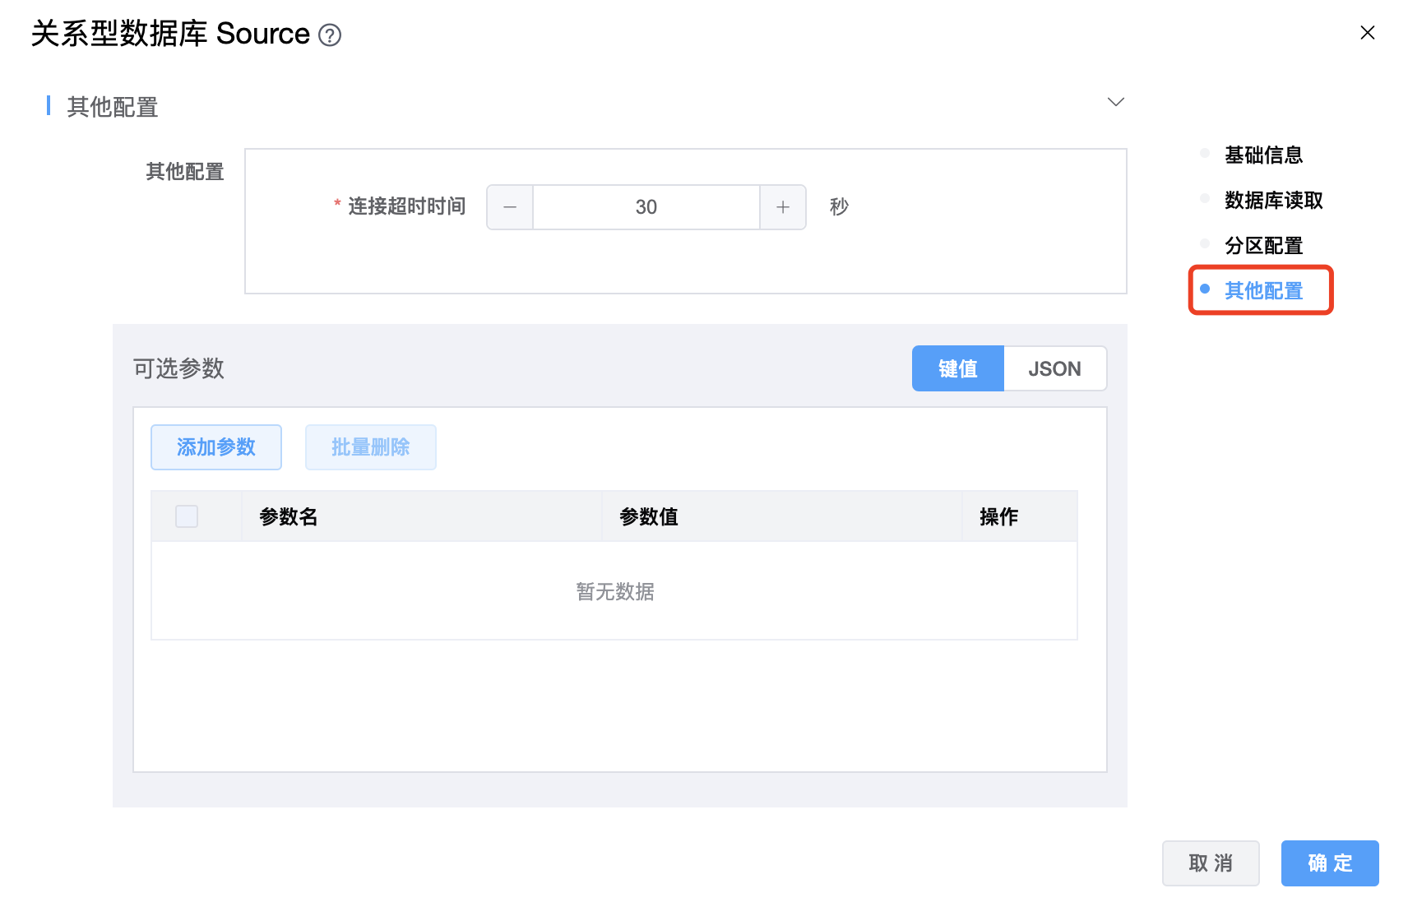Go to 基础信息 anchor section
1408x916 pixels.
pos(1262,155)
